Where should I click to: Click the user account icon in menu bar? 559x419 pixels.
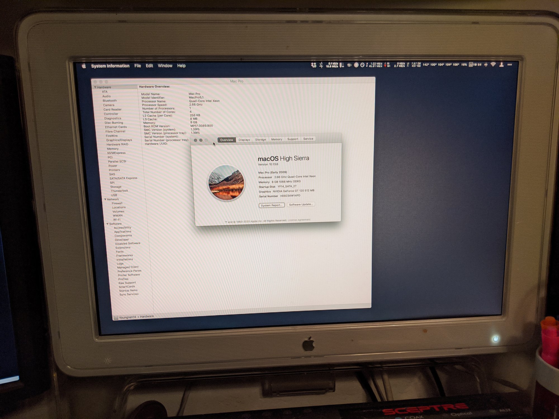501,65
